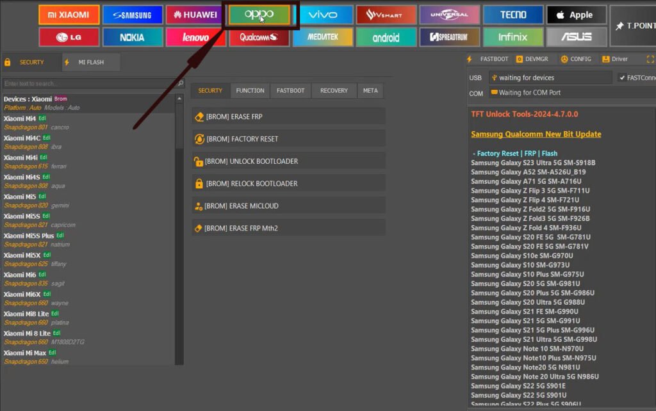Switch to the FUNCTION tab
The height and width of the screenshot is (411, 656).
(250, 90)
